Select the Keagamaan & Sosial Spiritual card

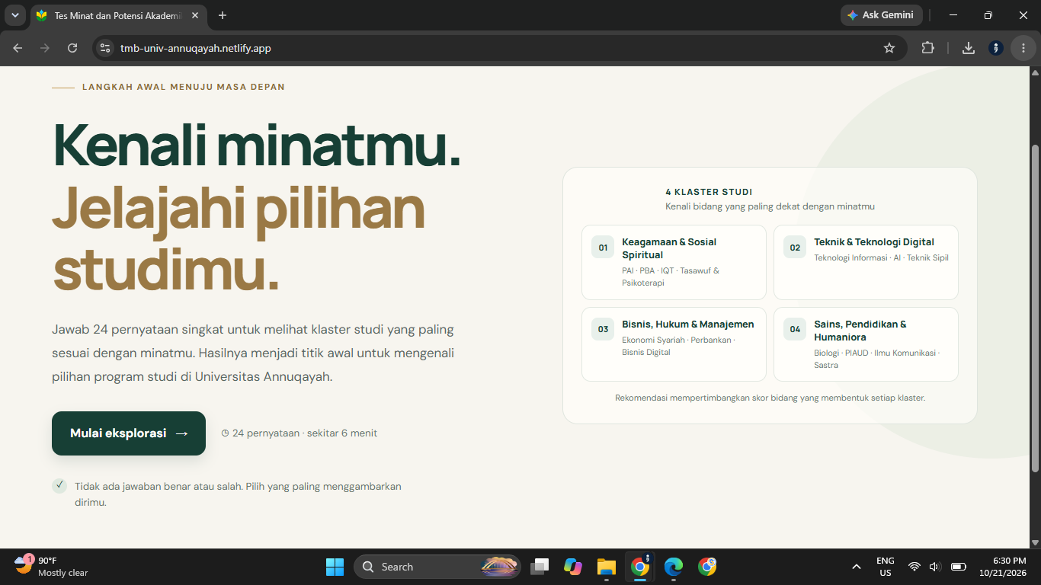(674, 262)
